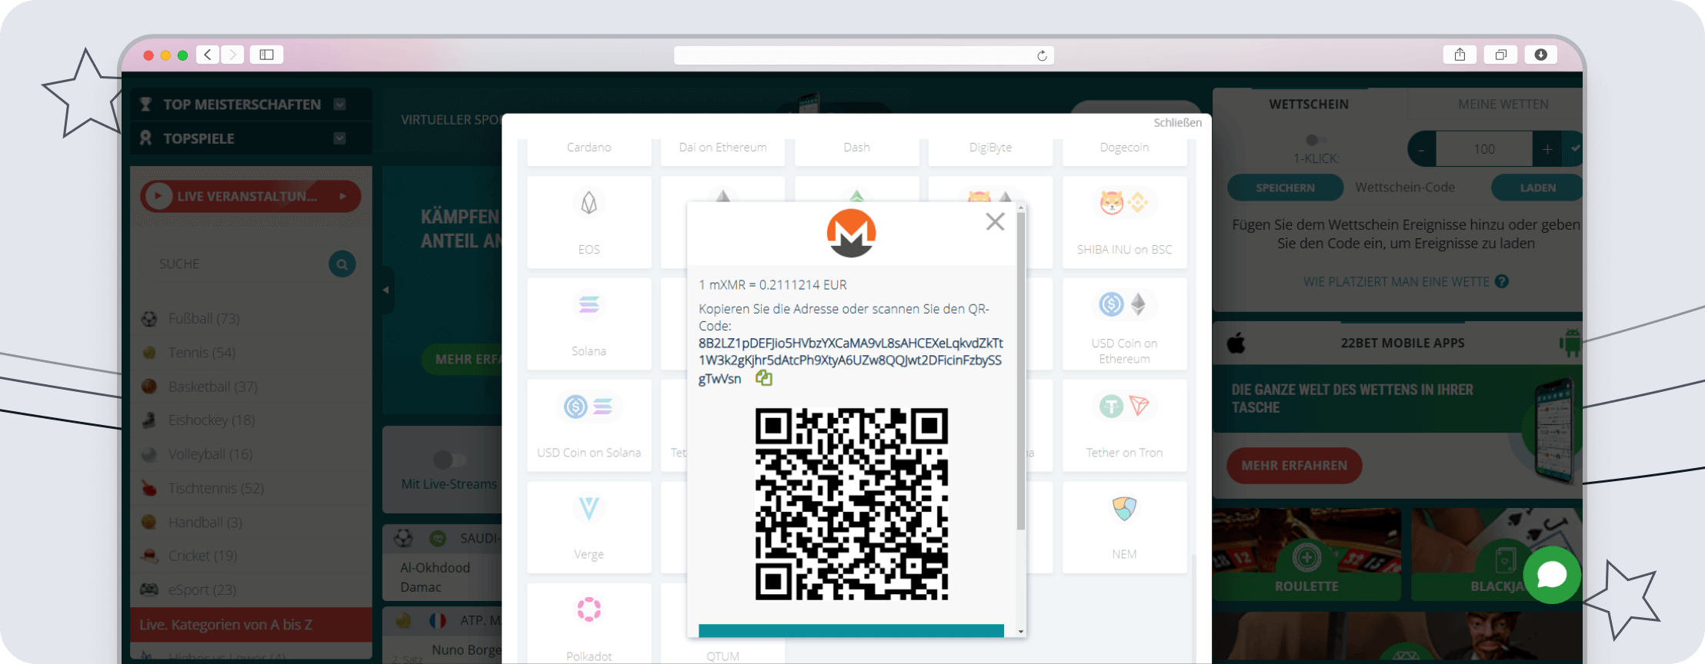
Task: Open Wie platziert man eine Wette link
Action: (x=1396, y=281)
